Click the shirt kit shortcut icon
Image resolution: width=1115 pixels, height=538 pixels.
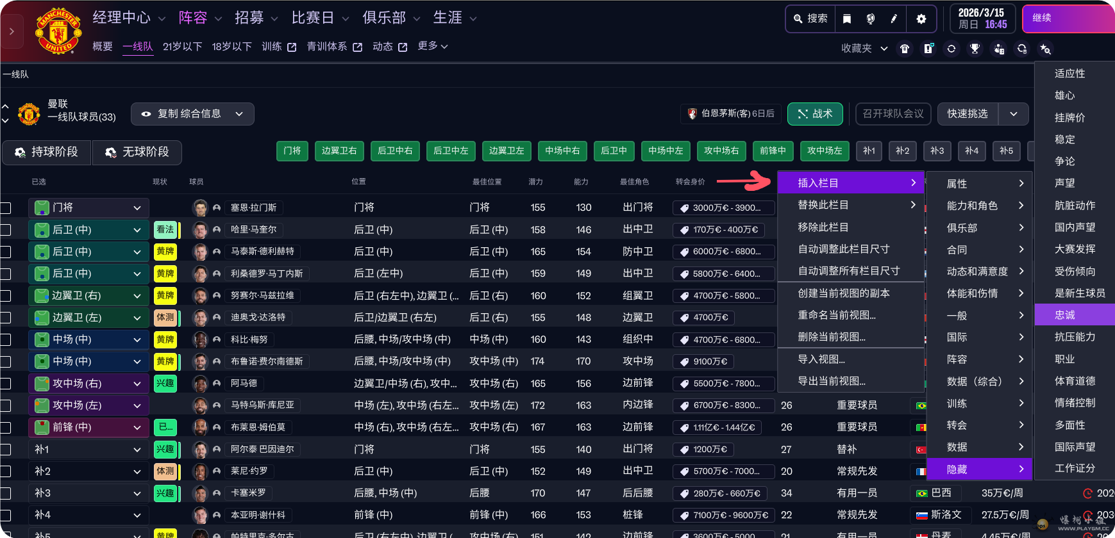coord(905,49)
